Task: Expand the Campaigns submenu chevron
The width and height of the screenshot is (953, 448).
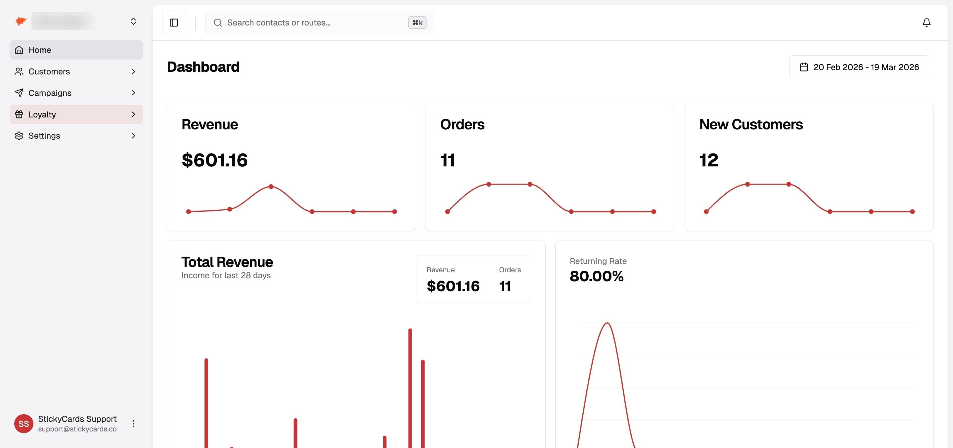Action: pyautogui.click(x=133, y=93)
